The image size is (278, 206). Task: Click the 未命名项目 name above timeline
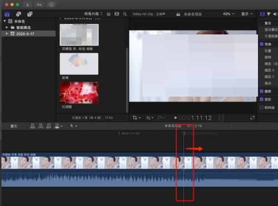[173, 126]
